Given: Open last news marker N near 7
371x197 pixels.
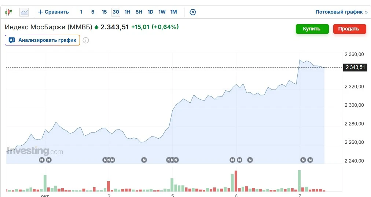Looking at the screenshot, I should click(x=310, y=160).
